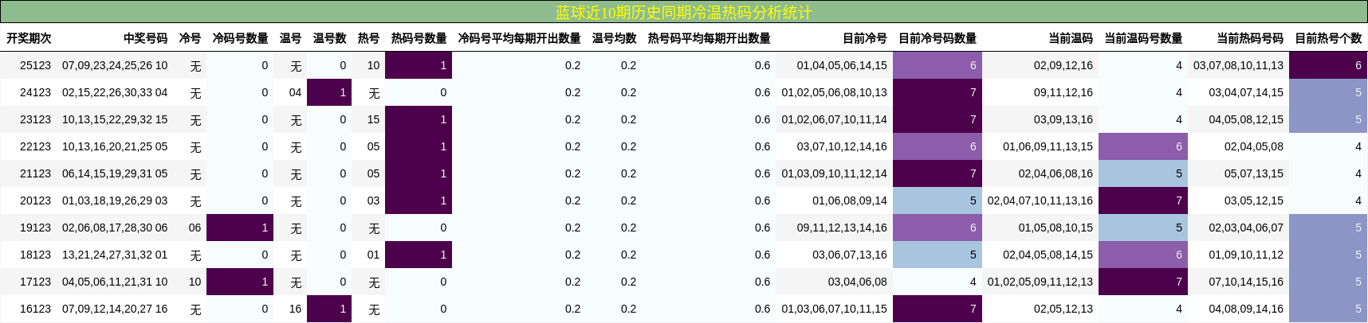Click period cell 18123
This screenshot has height=323, width=1368.
(x=35, y=255)
